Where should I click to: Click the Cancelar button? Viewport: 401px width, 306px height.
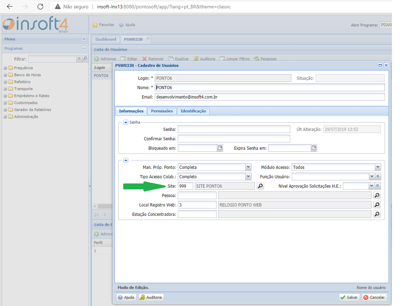(x=374, y=297)
